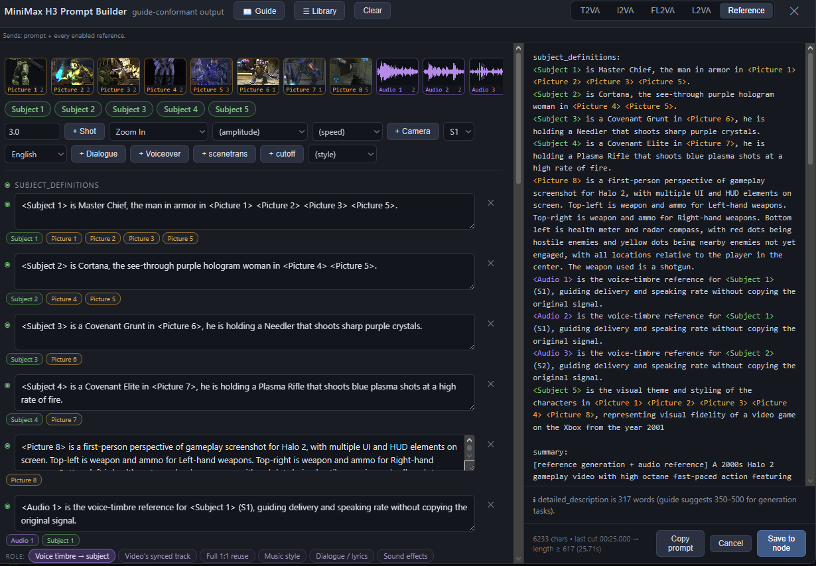
Task: Open the (amplitude) dropdown
Action: [260, 131]
